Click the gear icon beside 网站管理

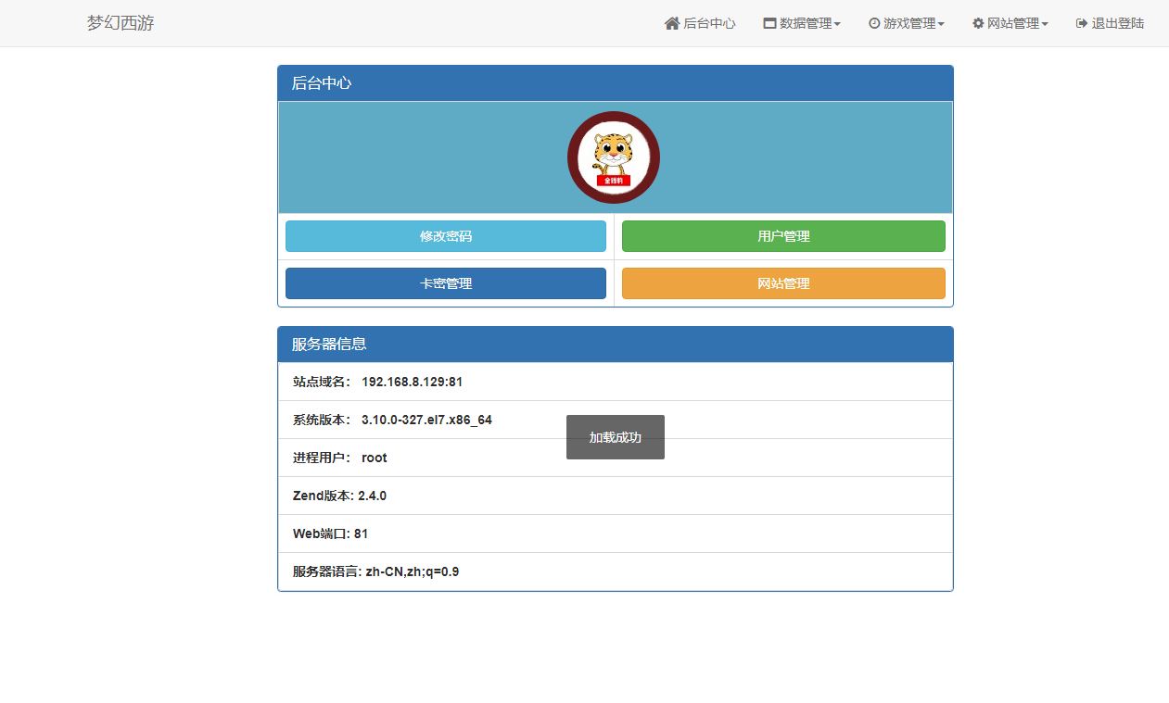click(978, 23)
